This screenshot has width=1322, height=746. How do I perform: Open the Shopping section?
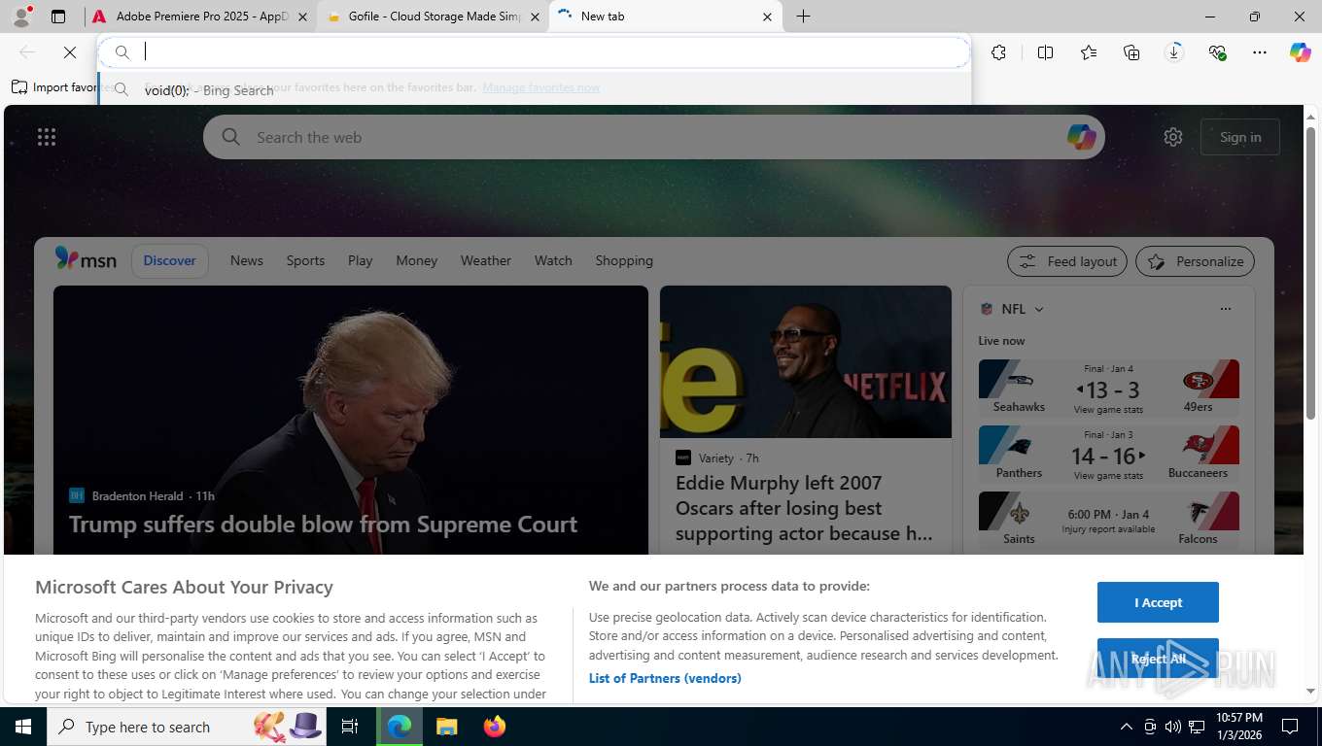(624, 260)
